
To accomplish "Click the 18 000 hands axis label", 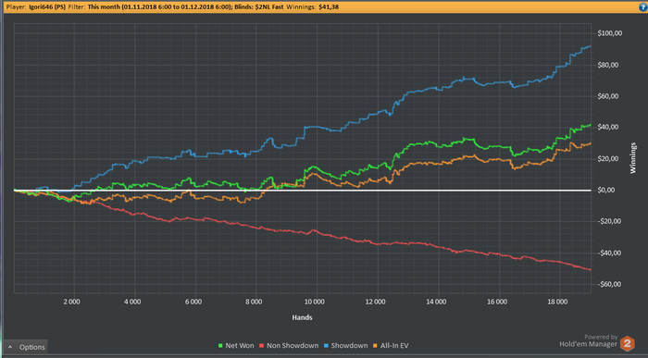I will (x=557, y=302).
